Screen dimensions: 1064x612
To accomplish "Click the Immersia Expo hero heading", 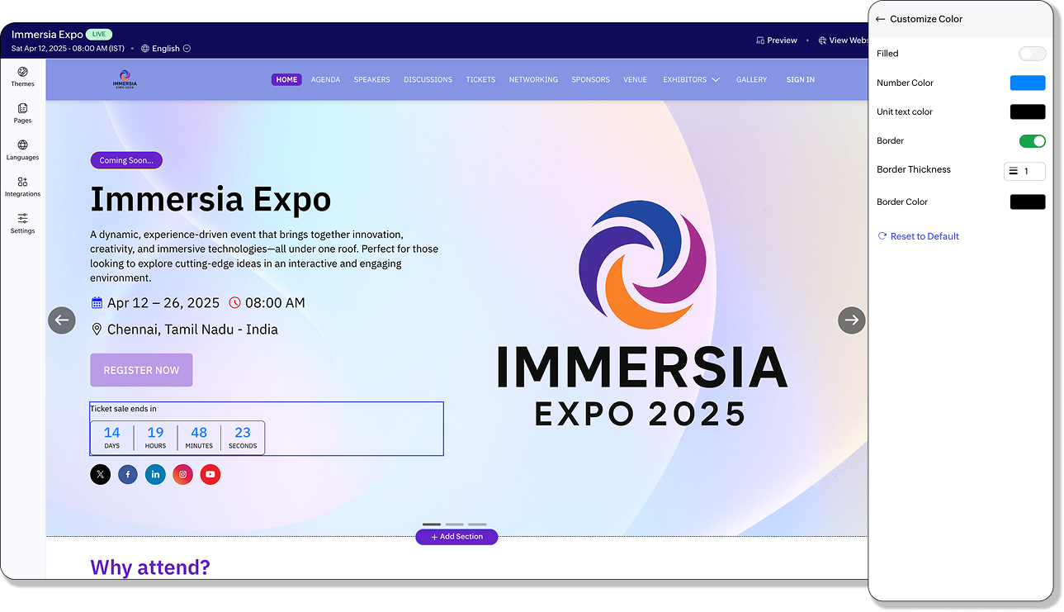I will (x=210, y=200).
